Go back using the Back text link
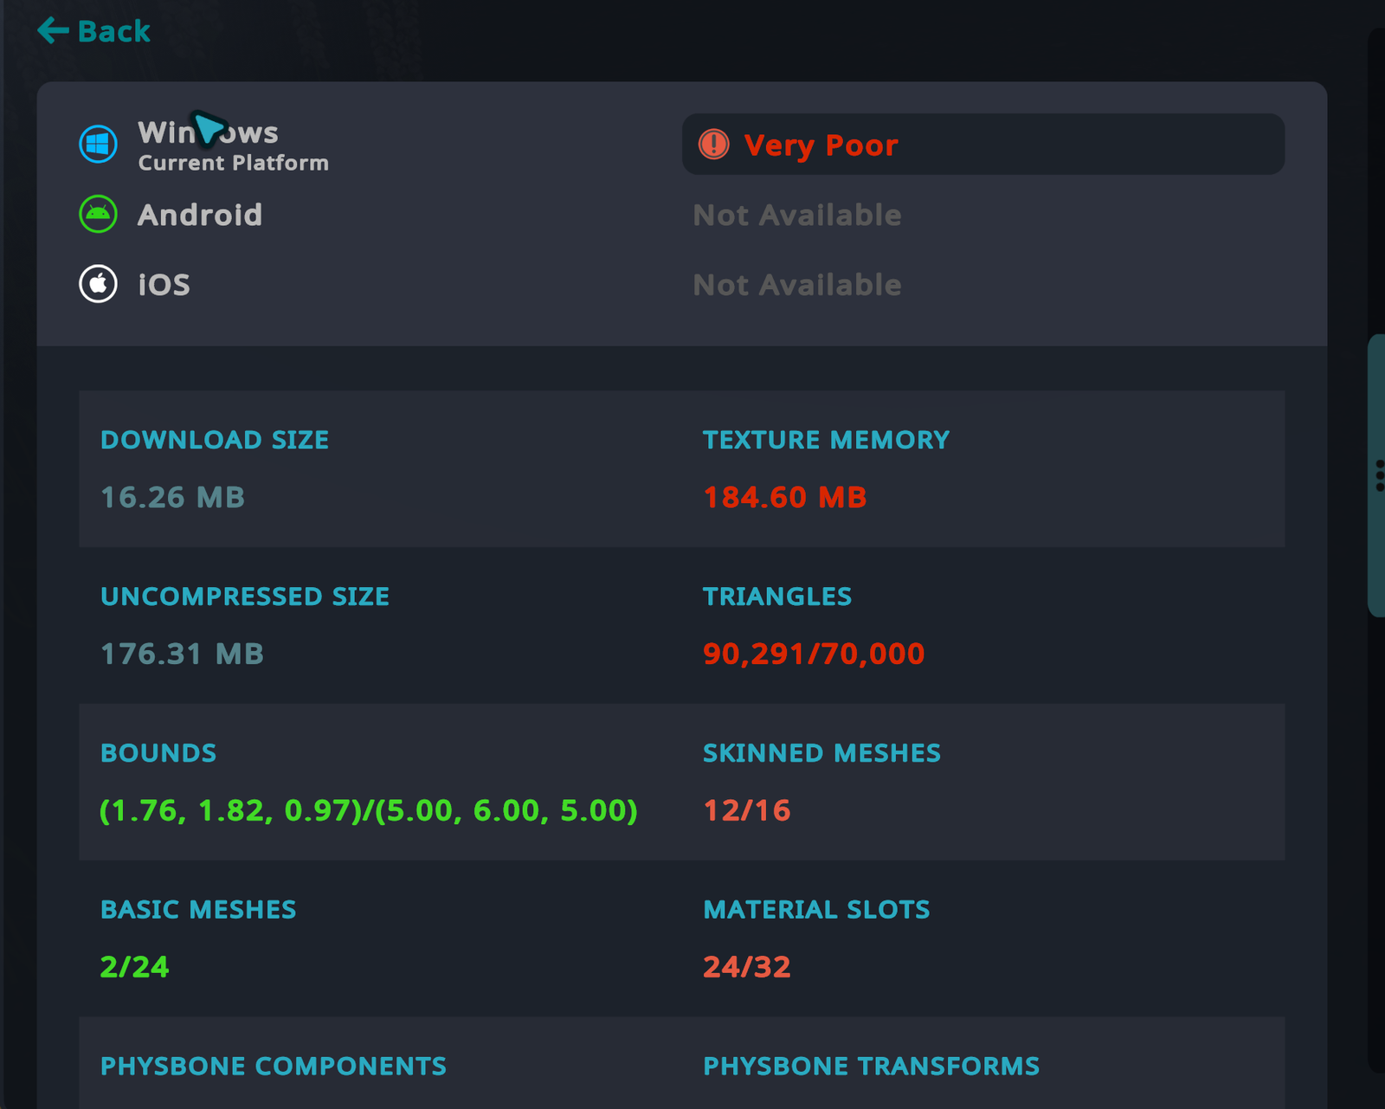This screenshot has height=1109, width=1385. pos(113,31)
